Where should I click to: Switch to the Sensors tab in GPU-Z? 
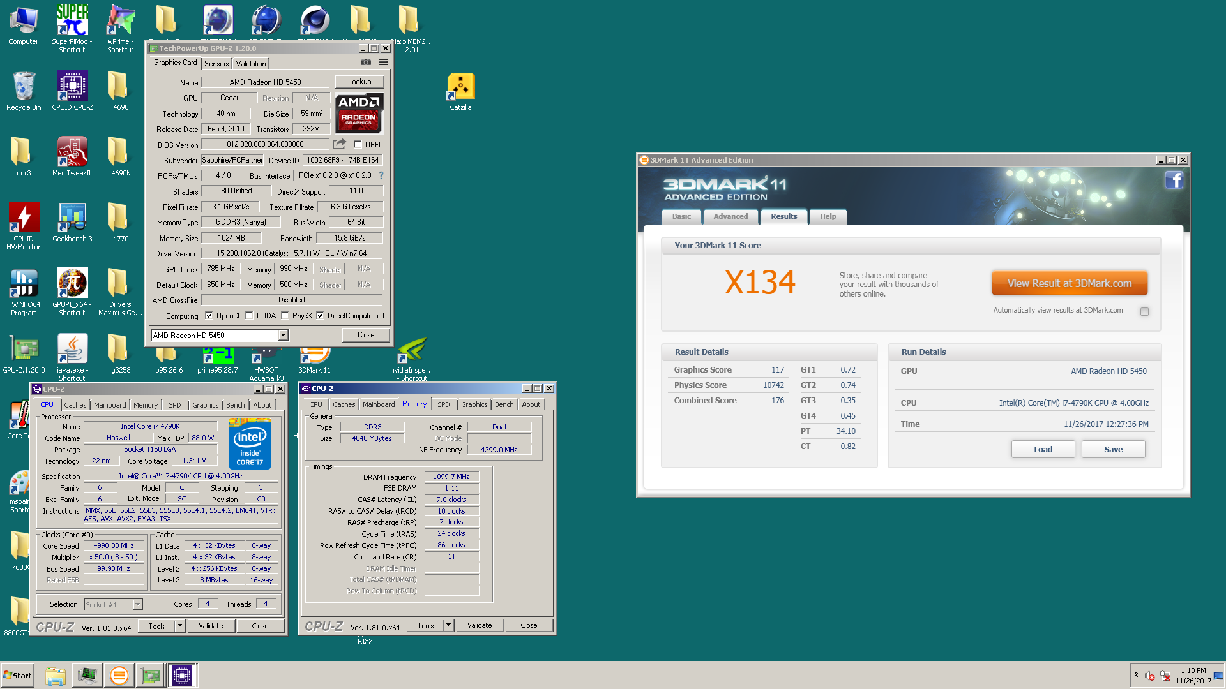click(x=216, y=64)
